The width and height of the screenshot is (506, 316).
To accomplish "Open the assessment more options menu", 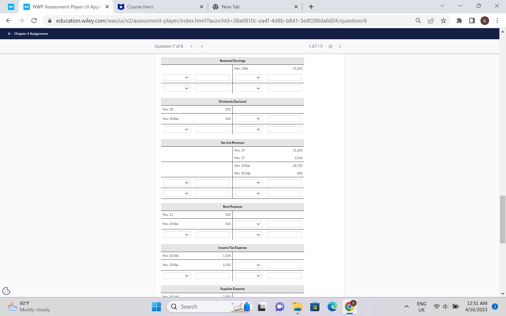I will (340, 46).
